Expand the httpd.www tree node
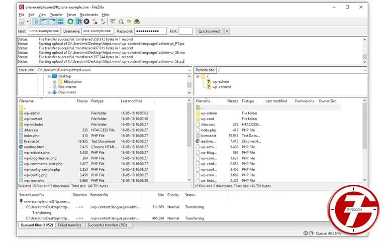The width and height of the screenshot is (386, 241). coord(55,82)
